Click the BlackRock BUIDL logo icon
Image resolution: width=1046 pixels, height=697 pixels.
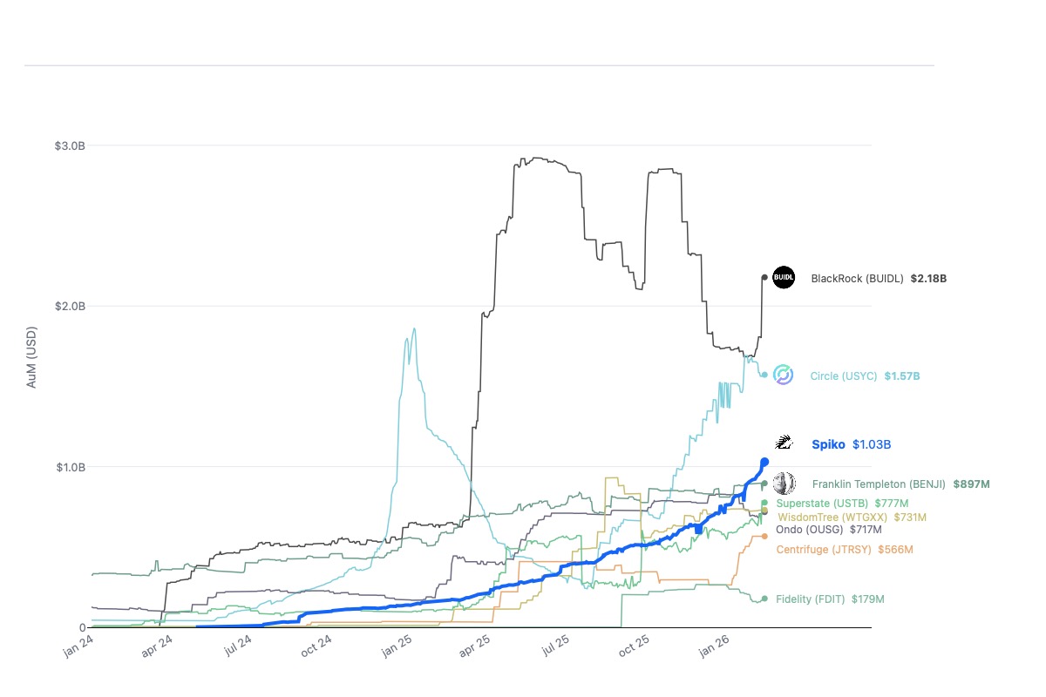click(x=784, y=278)
